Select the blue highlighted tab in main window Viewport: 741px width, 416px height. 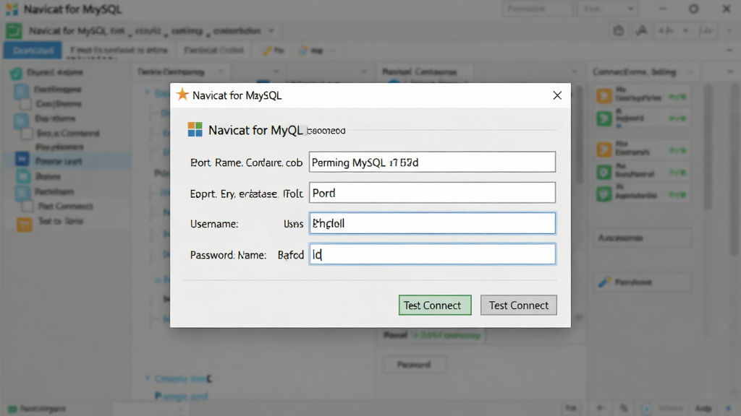click(x=33, y=51)
